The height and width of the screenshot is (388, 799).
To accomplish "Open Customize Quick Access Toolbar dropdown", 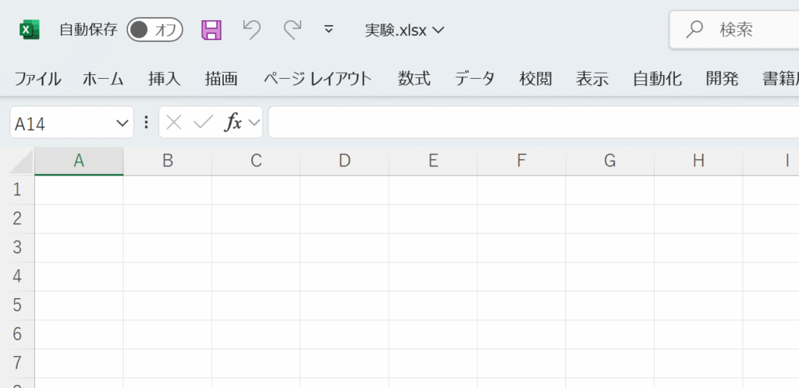I will [x=328, y=30].
